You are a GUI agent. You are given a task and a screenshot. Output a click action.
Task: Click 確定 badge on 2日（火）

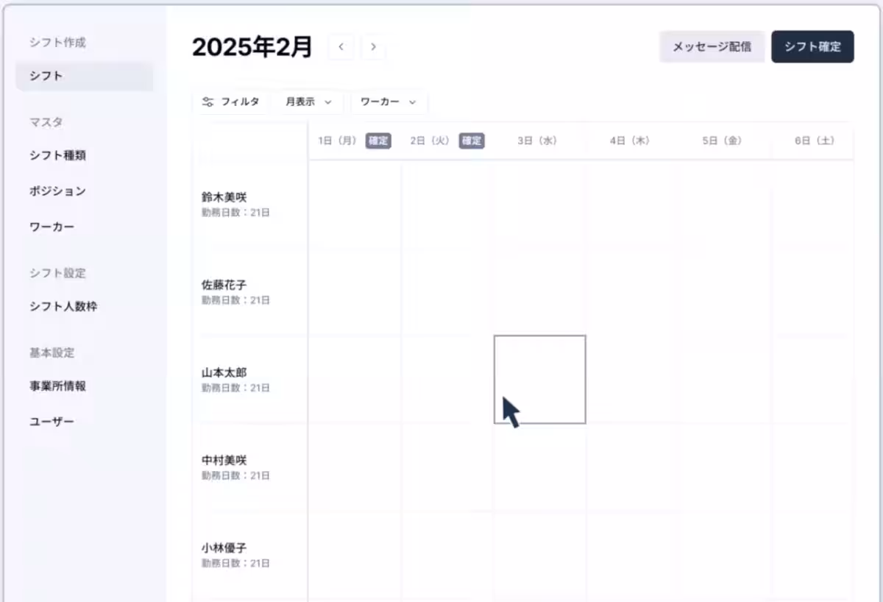[x=472, y=141]
